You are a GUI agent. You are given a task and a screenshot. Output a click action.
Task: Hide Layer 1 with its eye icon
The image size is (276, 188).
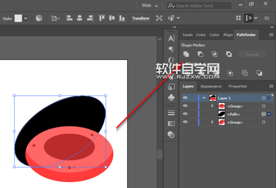coord(185,98)
